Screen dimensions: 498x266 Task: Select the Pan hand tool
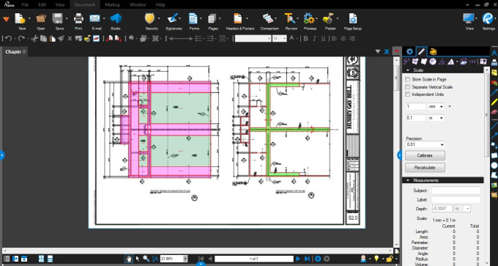[129, 259]
